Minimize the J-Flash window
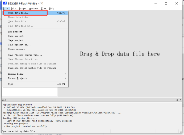The image size is (184, 135). [x=156, y=3]
